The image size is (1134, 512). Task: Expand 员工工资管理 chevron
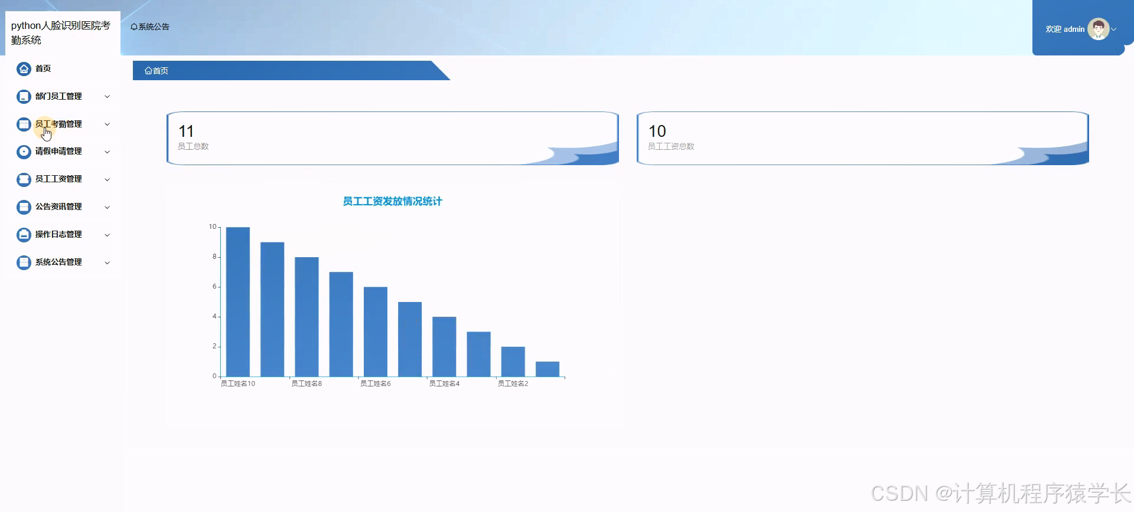[107, 179]
